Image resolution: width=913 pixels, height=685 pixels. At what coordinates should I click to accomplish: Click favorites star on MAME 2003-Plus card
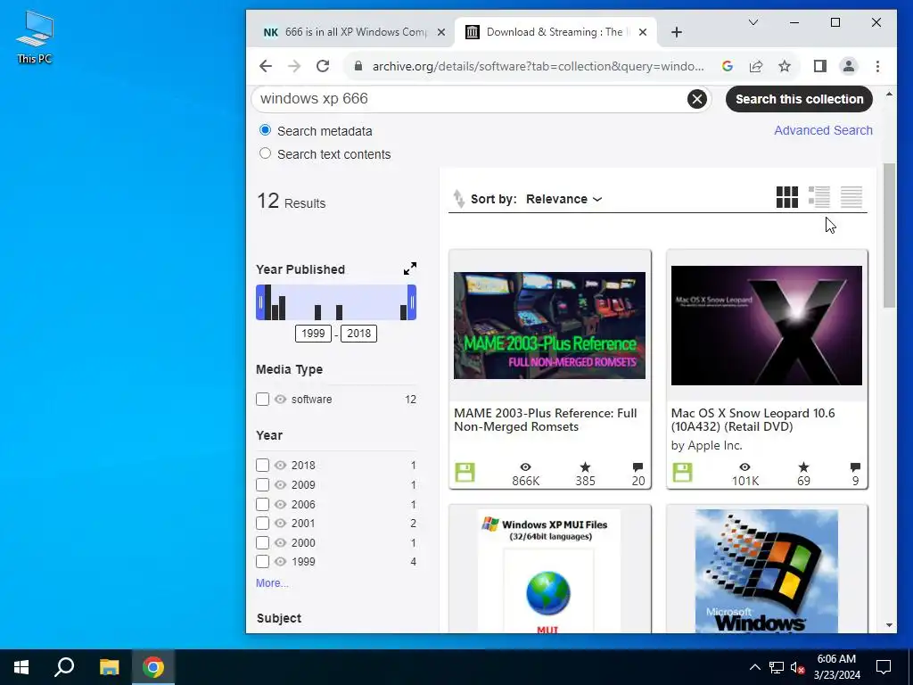[x=585, y=466]
